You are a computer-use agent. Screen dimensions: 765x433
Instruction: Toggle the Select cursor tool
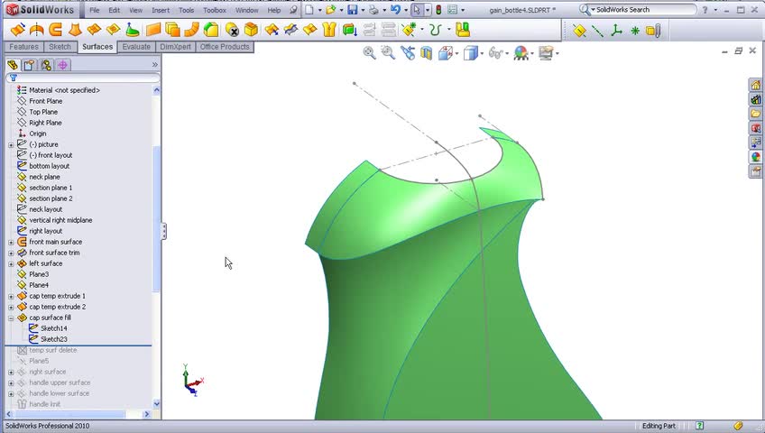tap(417, 10)
